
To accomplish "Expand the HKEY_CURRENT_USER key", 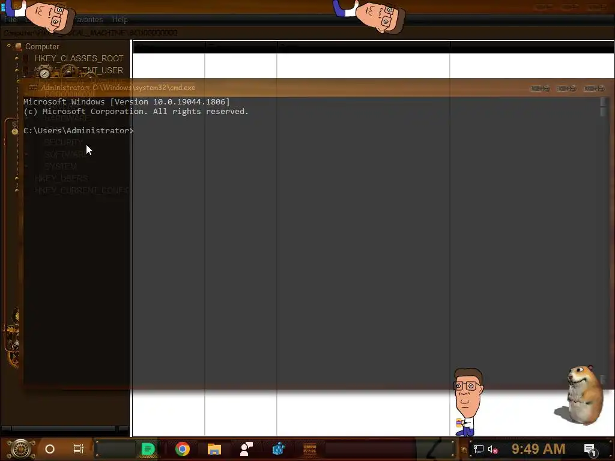I will coord(16,71).
